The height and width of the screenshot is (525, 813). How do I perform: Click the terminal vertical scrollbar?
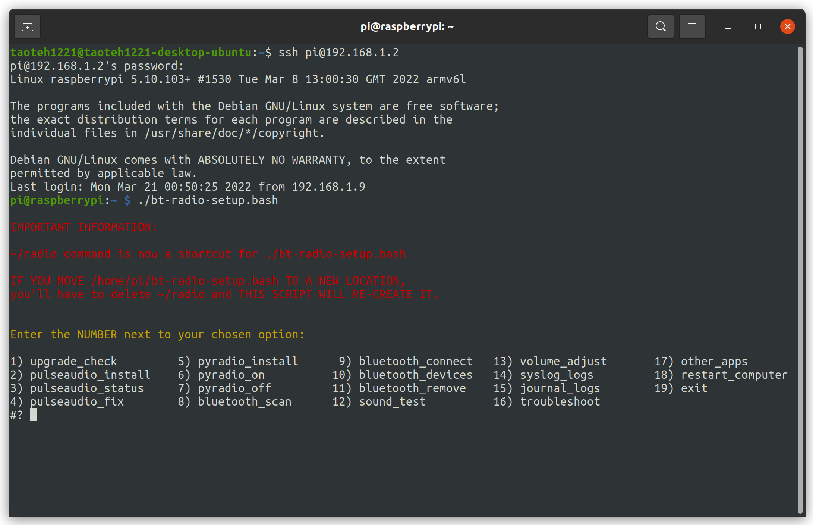coord(800,280)
